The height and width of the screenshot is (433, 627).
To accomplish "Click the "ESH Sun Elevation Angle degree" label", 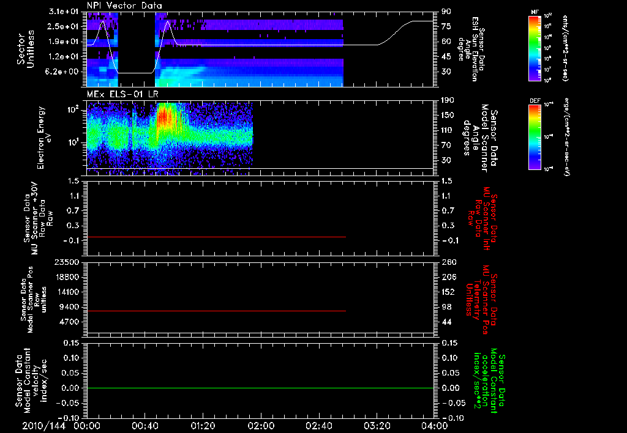I will (471, 49).
